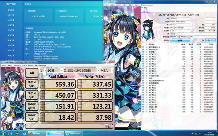Click the status icon of SMART attribute C4
This screenshot has height=136, width=218.
[143, 81]
